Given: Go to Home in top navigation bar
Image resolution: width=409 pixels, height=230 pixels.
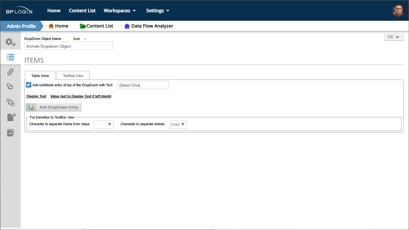Looking at the screenshot, I should (54, 11).
